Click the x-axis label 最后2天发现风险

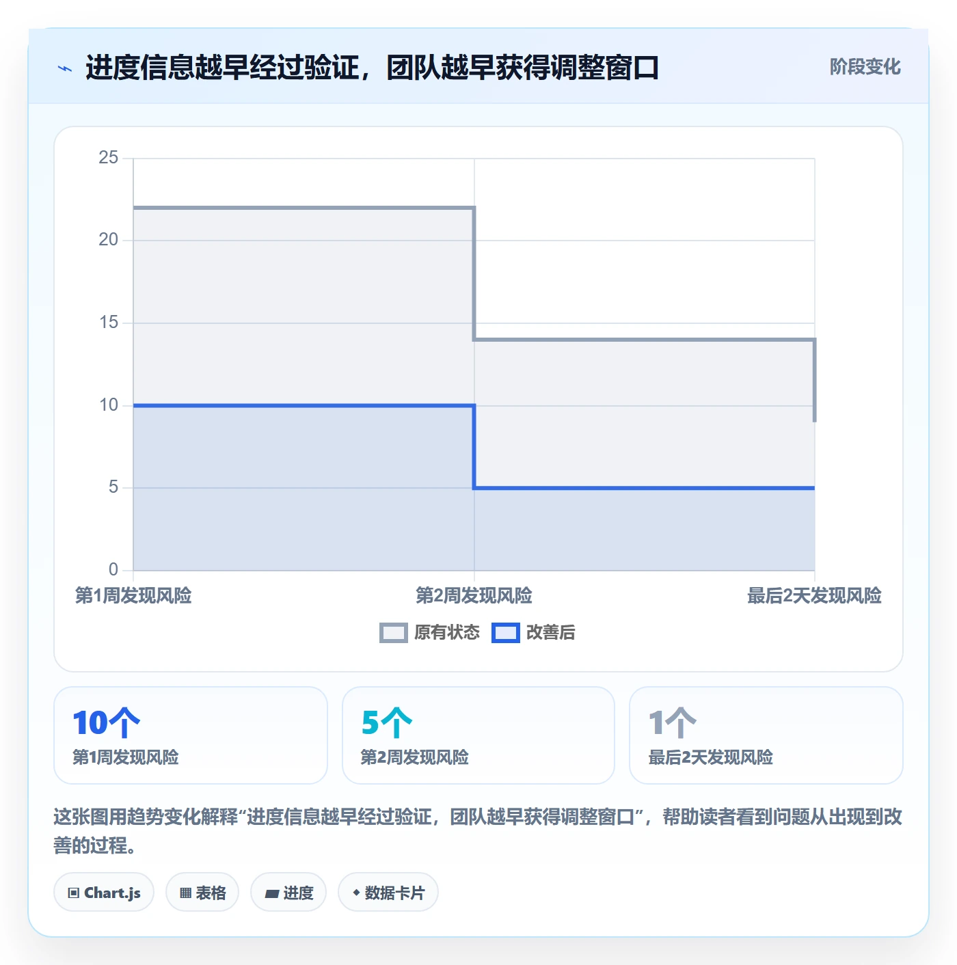click(814, 596)
